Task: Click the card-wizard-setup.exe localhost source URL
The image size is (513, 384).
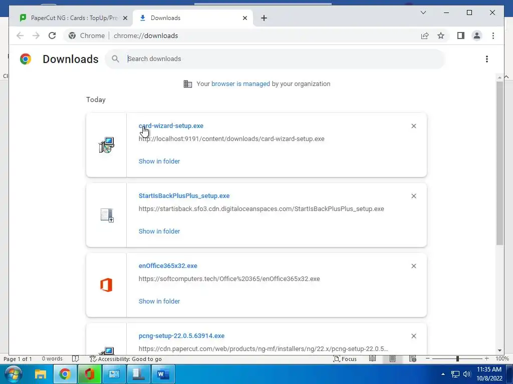Action: click(231, 139)
